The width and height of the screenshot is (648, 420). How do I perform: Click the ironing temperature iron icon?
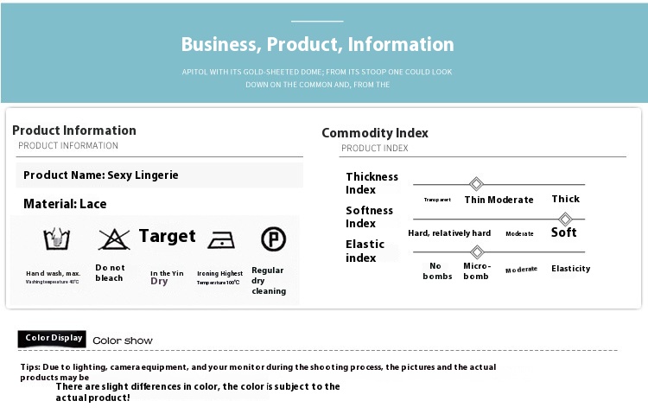click(221, 239)
